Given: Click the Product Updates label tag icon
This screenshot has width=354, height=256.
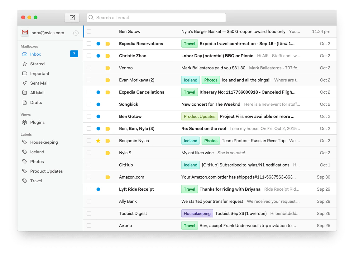Looking at the screenshot, I should (25, 171).
